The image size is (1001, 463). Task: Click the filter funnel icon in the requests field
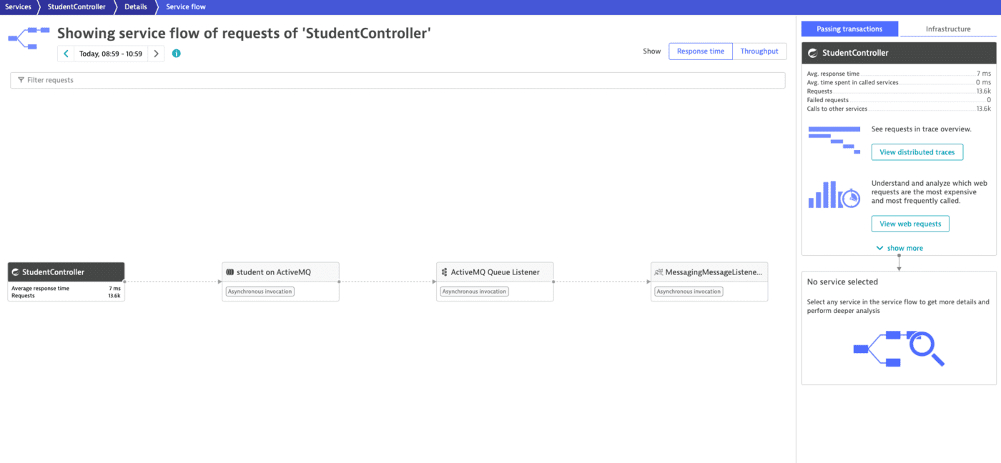(20, 79)
